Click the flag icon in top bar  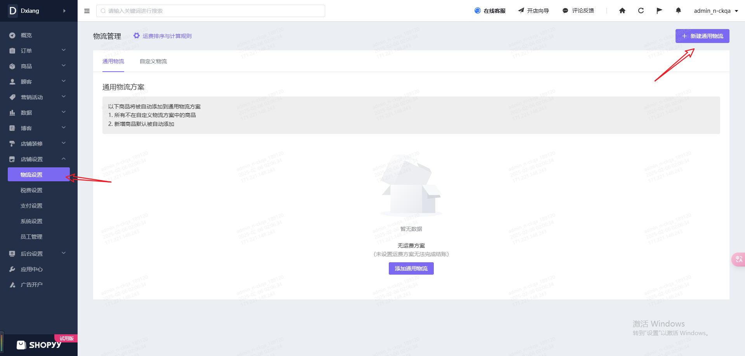tap(659, 11)
